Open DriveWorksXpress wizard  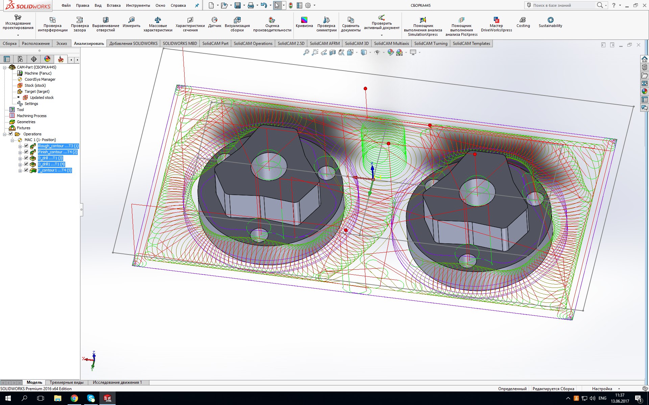click(x=496, y=24)
